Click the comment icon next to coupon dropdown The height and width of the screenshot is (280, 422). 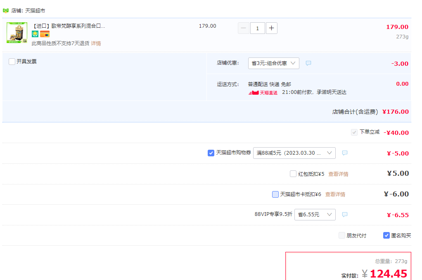click(345, 153)
